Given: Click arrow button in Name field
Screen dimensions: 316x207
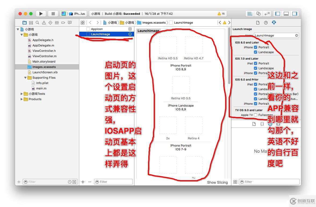Looking at the screenshot, I should pos(297,35).
